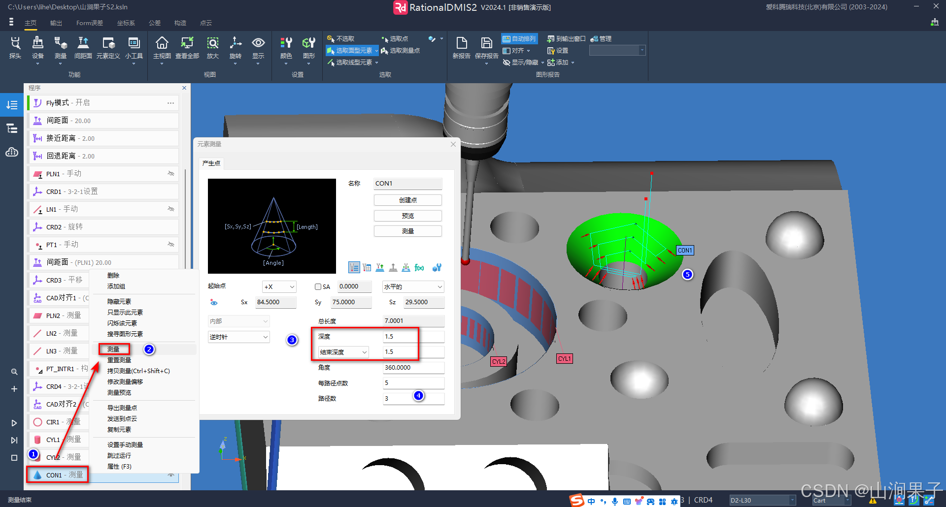The width and height of the screenshot is (946, 507).
Task: Open the 图形 graphics settings
Action: pos(309,48)
